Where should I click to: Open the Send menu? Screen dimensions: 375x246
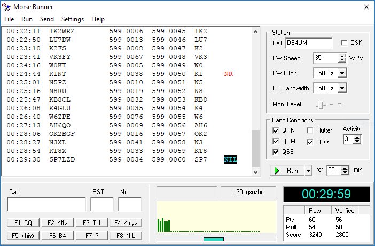pos(47,19)
